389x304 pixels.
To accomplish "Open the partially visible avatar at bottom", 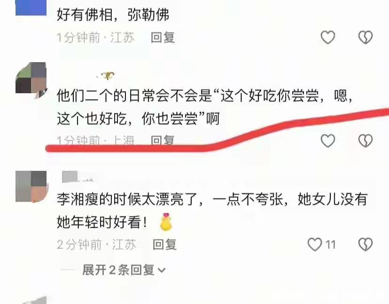I will [35, 300].
